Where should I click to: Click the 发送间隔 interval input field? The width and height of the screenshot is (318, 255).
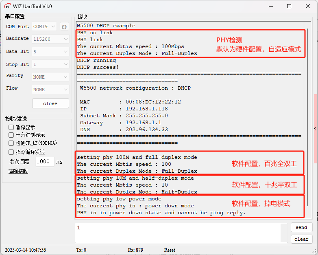(x=44, y=162)
